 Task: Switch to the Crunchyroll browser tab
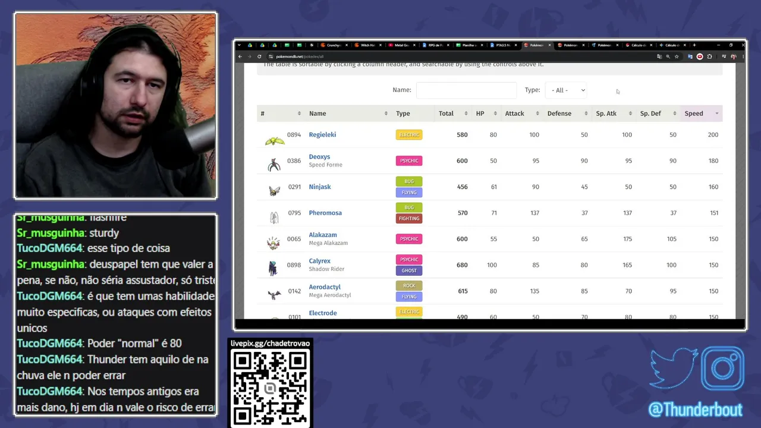point(333,45)
